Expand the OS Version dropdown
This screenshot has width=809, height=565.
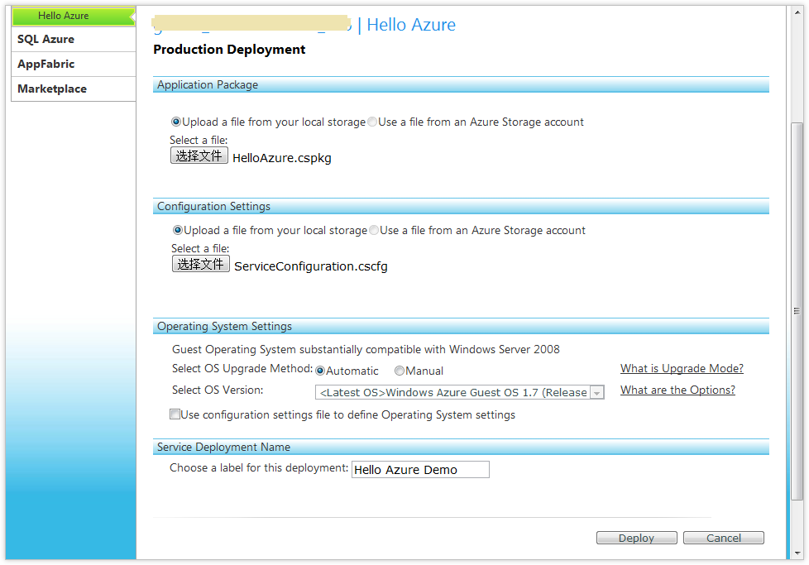click(x=596, y=393)
